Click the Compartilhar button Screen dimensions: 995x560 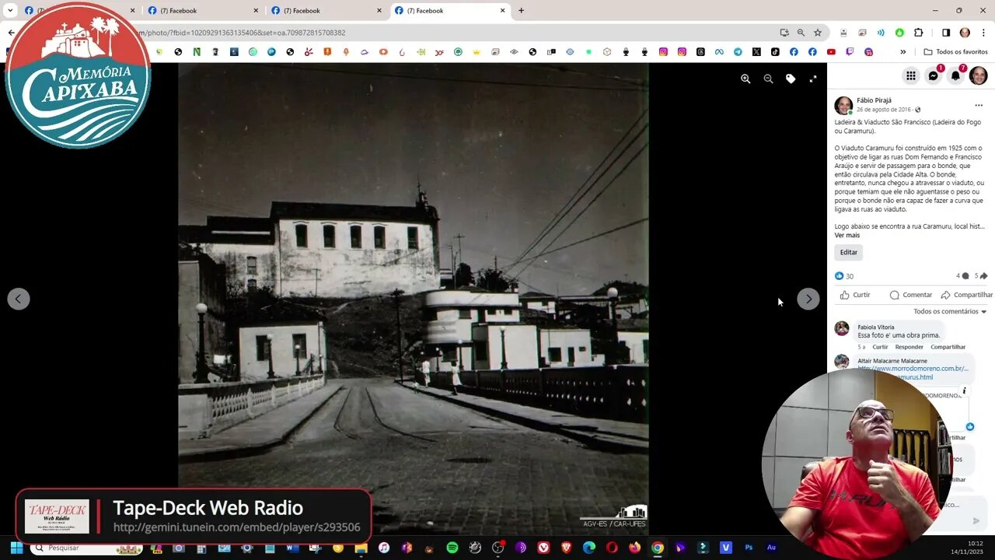coord(966,295)
